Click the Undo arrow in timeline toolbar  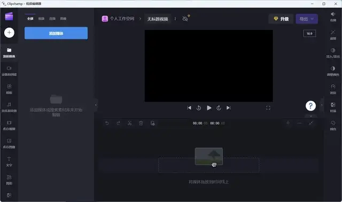(107, 123)
